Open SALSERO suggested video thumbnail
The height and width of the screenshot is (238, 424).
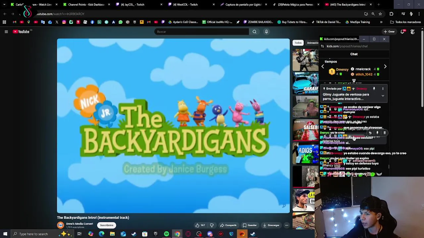[x=305, y=130]
